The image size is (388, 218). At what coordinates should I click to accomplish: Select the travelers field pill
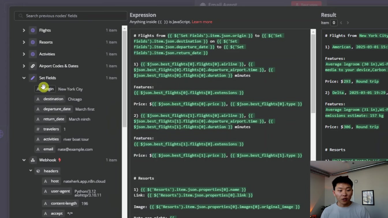click(x=48, y=129)
